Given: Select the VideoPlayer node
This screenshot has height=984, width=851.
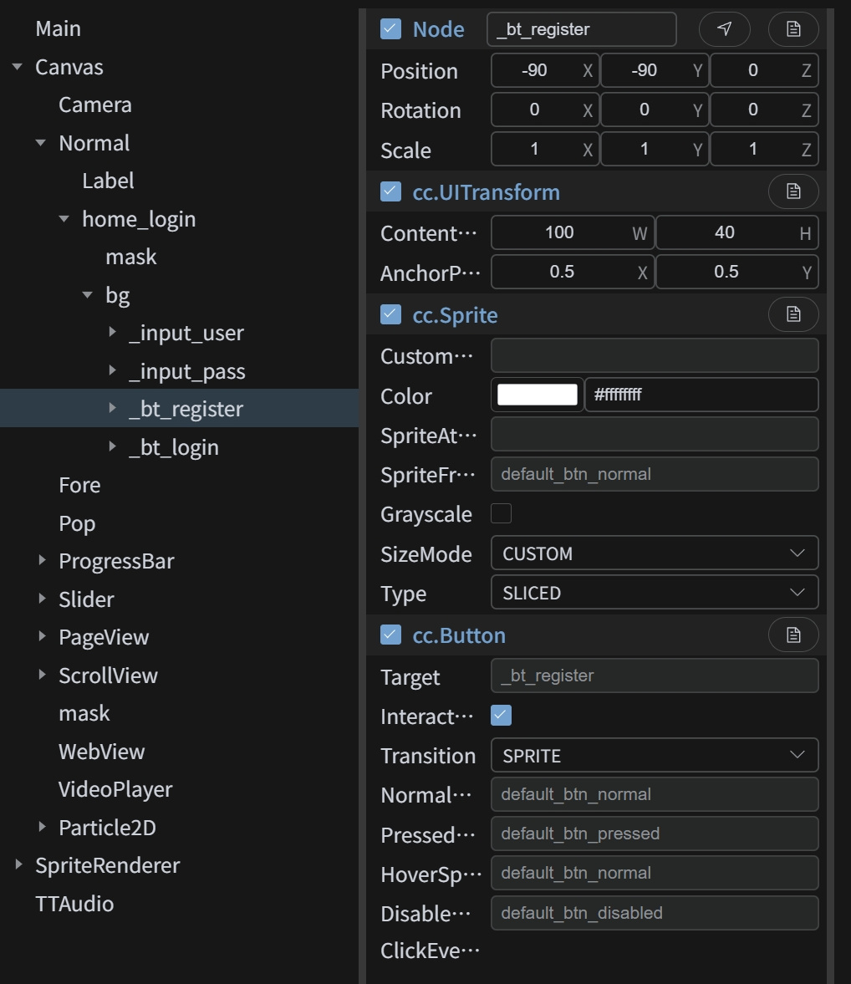Looking at the screenshot, I should click(115, 790).
